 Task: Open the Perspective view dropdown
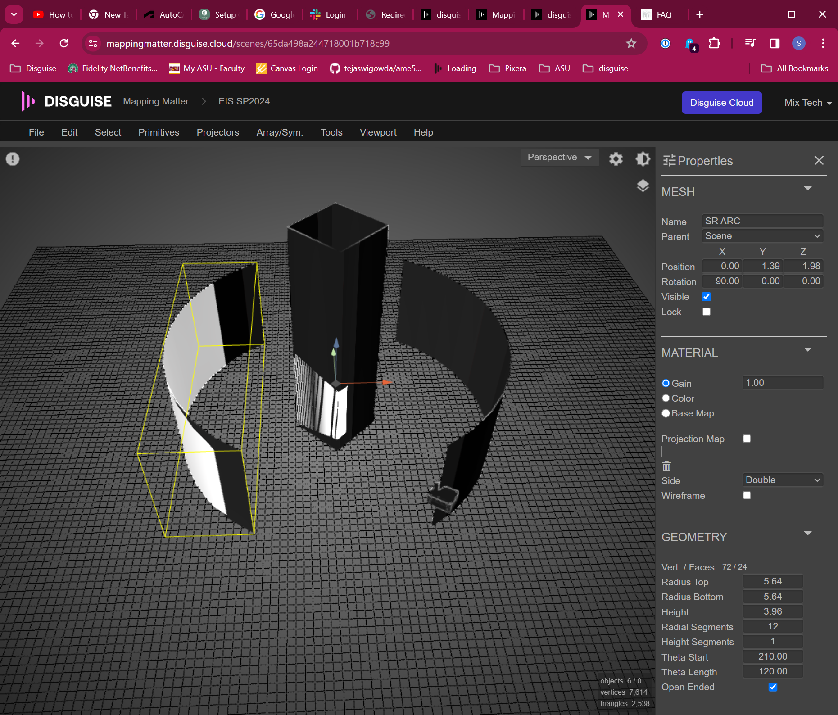point(559,157)
